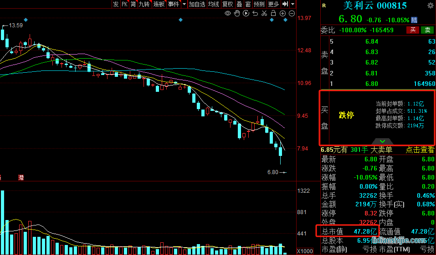
Task: Toggle 复权 price adjustment
Action: 227,4
